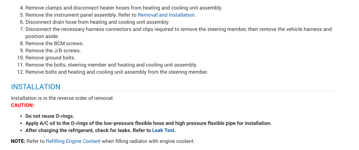The height and width of the screenshot is (150, 359).
Task: Open the Removal and Installation link
Action: point(166,15)
